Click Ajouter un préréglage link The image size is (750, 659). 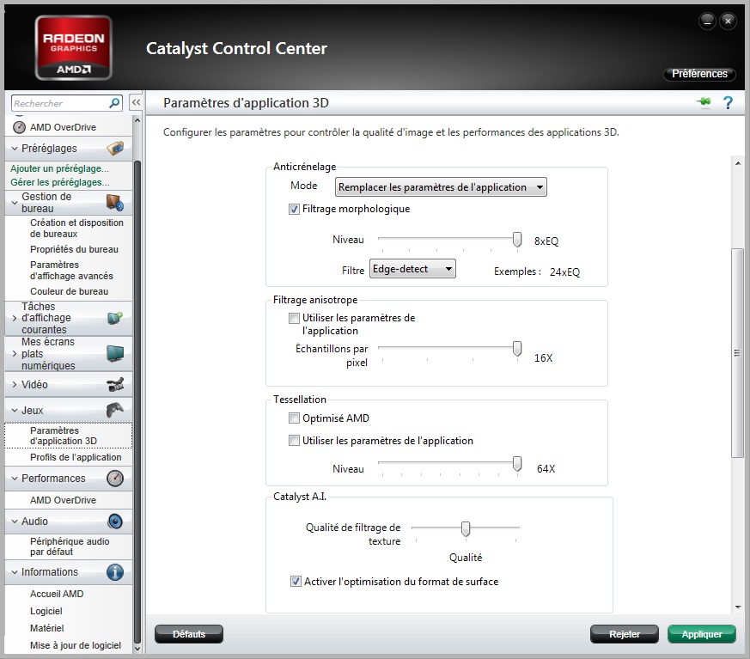click(x=60, y=168)
